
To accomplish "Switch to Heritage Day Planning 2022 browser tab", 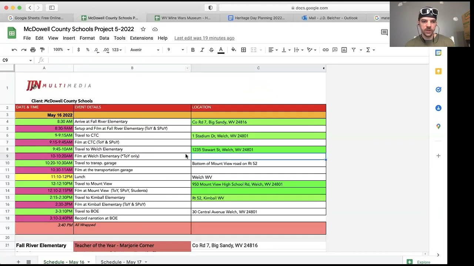I will pos(256,18).
